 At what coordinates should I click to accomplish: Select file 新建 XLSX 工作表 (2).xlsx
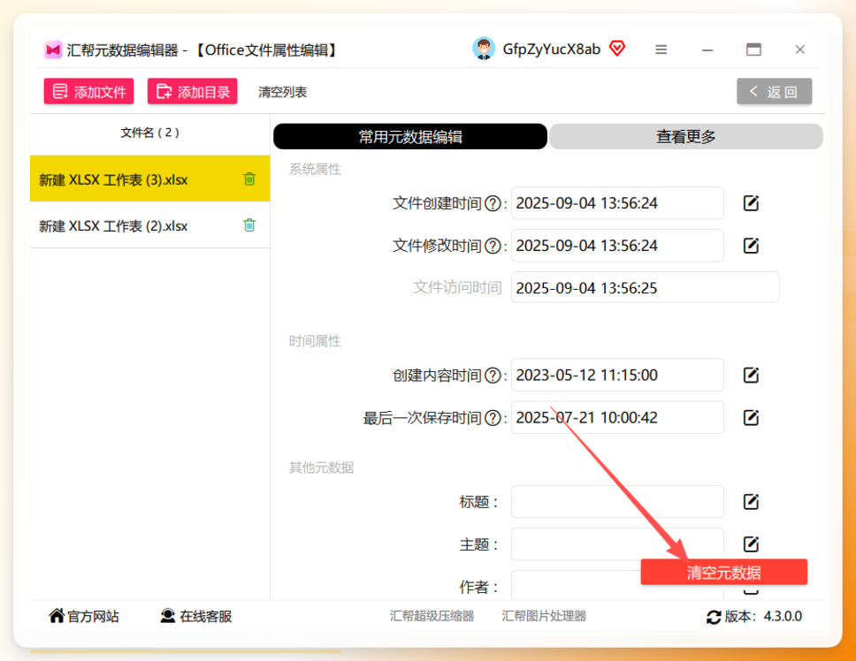[150, 225]
